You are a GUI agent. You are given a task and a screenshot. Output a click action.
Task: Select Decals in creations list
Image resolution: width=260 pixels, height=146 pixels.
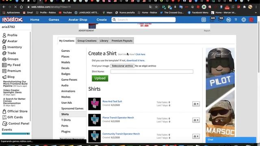coord(65,68)
